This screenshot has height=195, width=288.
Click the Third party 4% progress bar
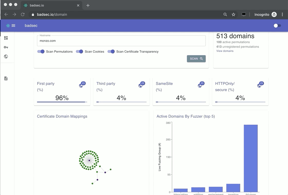(121, 102)
